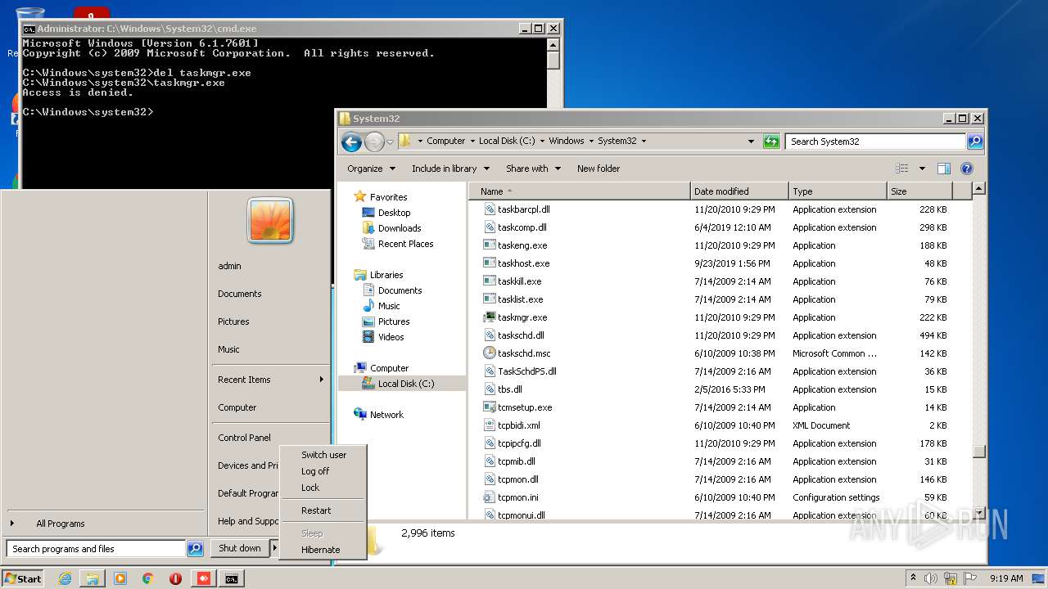
Task: Click the Search System32 input field
Action: pyautogui.click(x=875, y=142)
